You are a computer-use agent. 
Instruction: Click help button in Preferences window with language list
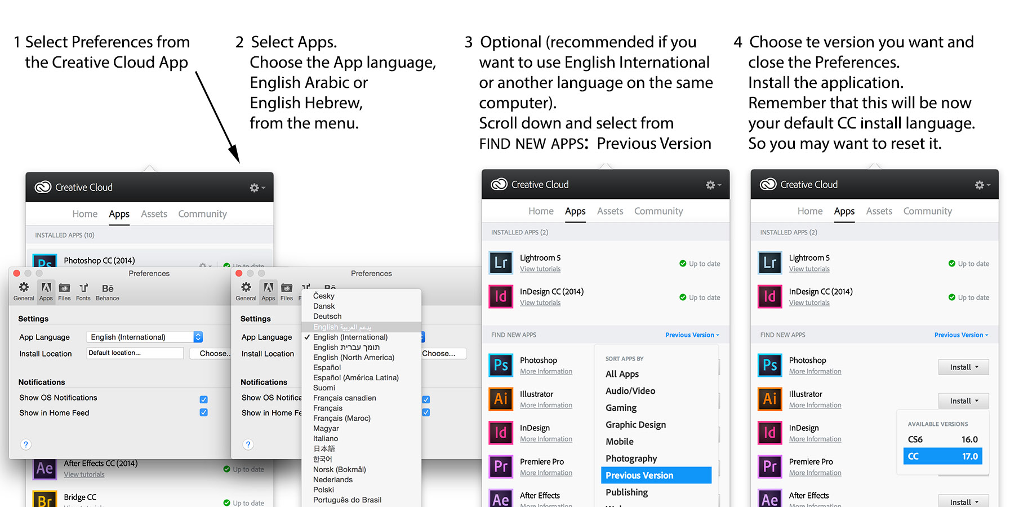(x=248, y=444)
